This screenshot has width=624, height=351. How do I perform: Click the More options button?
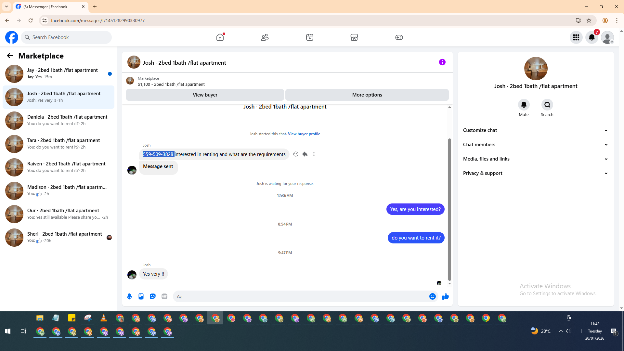[x=367, y=95]
